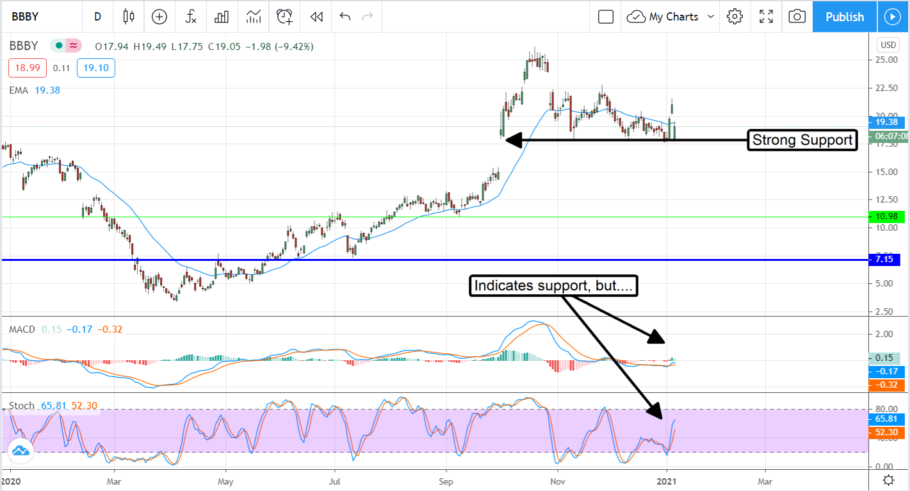This screenshot has height=491, width=910.
Task: Click the play icon beside Publish
Action: (892, 17)
